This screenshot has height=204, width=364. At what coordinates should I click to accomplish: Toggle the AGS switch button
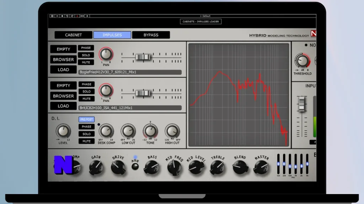[x=135, y=166]
